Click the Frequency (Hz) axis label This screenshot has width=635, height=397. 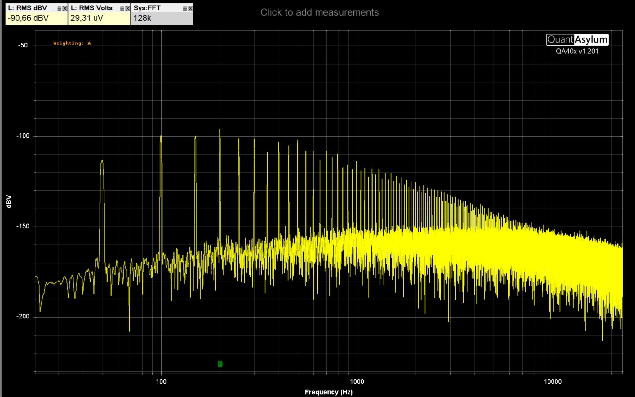point(329,392)
